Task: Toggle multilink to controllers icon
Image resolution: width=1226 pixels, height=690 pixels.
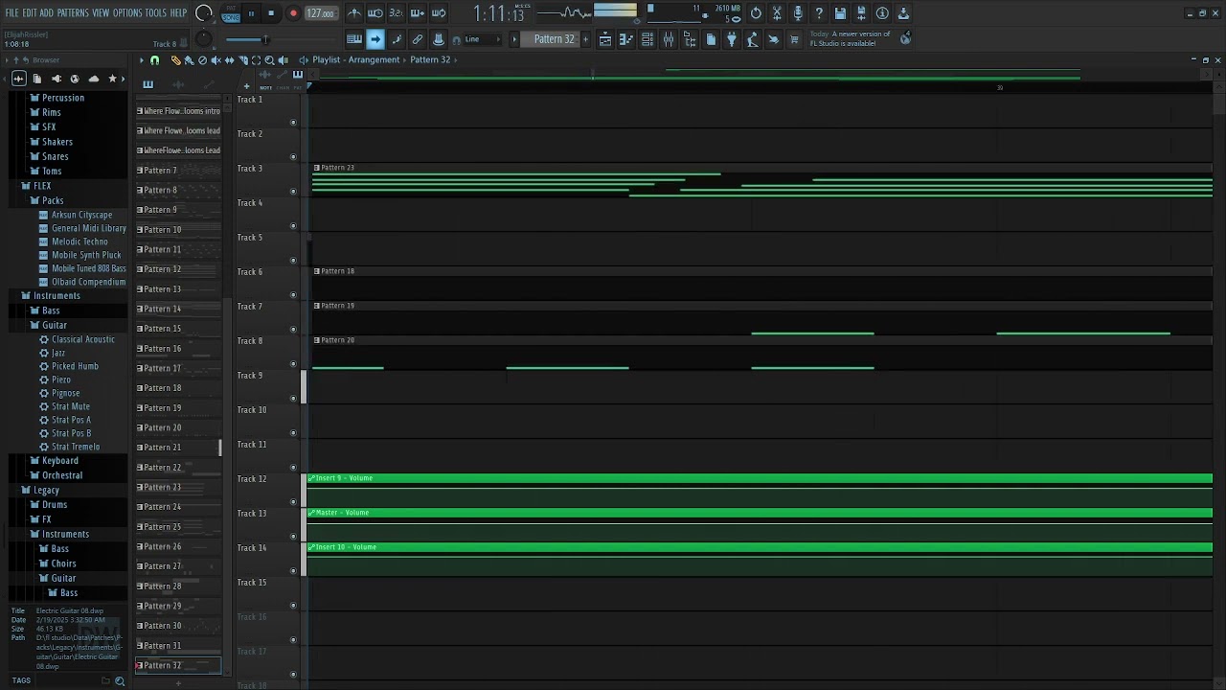Action: (x=418, y=39)
